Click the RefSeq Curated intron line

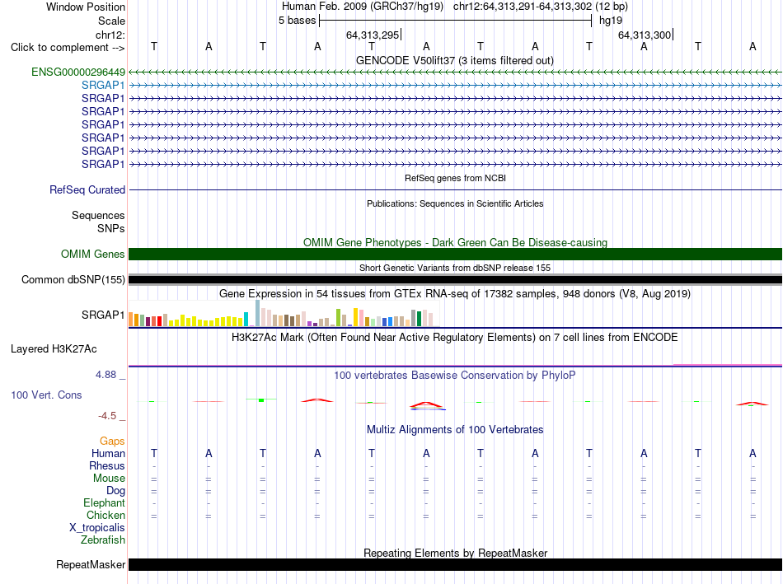tap(455, 189)
